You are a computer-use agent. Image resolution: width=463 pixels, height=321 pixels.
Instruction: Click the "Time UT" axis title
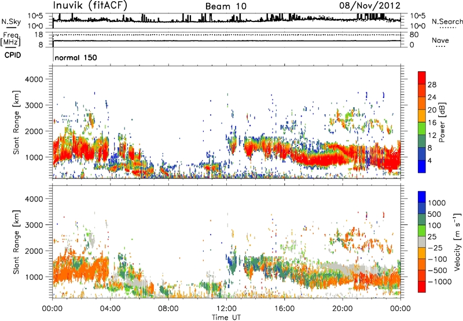coord(226,318)
